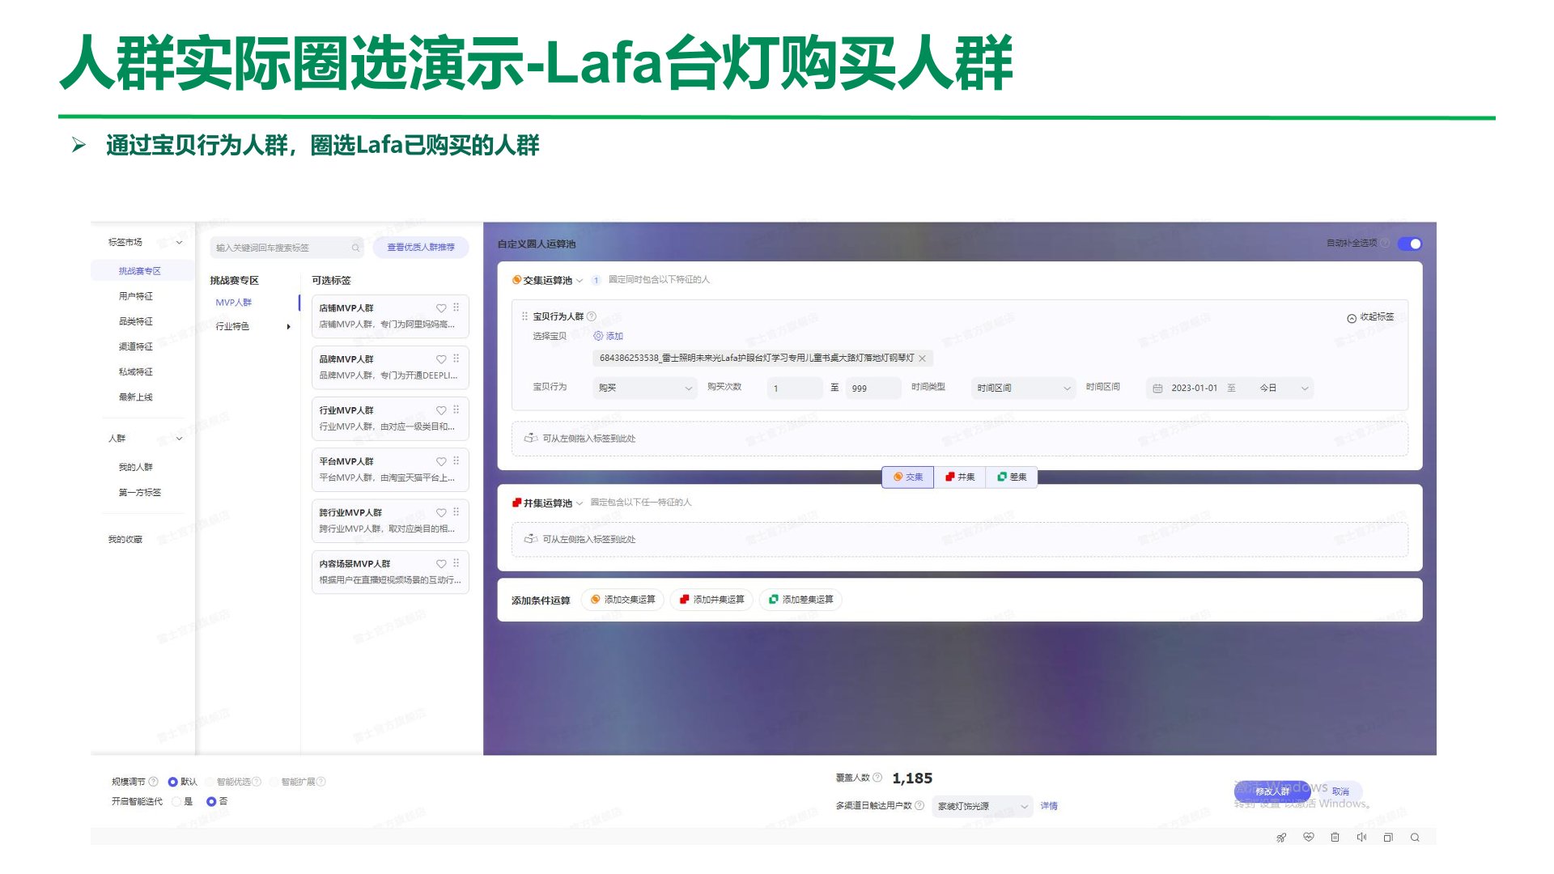This screenshot has height=874, width=1554.
Task: Click purchase count minimum input field
Action: click(x=794, y=388)
